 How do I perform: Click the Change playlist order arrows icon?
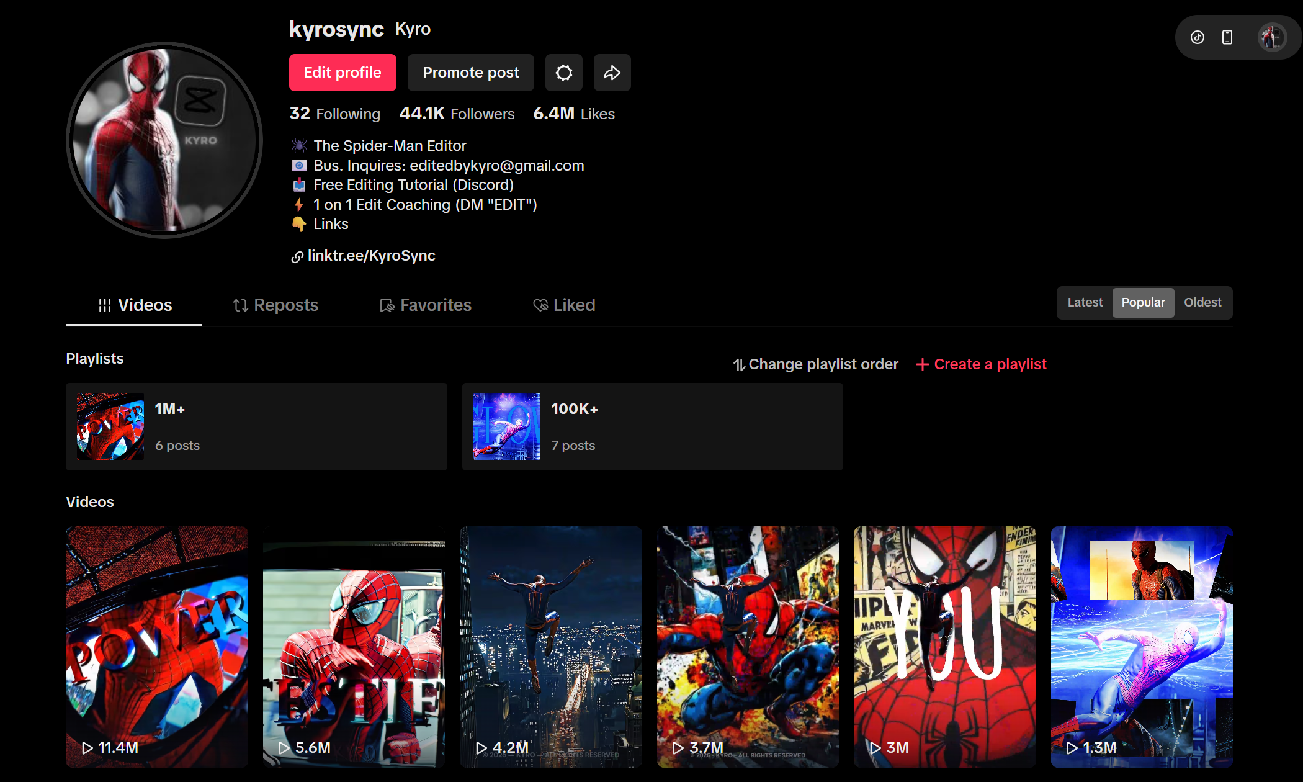point(739,365)
